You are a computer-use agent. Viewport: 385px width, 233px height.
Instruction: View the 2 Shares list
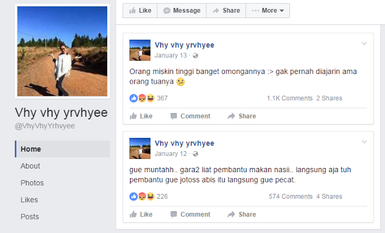[x=329, y=98]
